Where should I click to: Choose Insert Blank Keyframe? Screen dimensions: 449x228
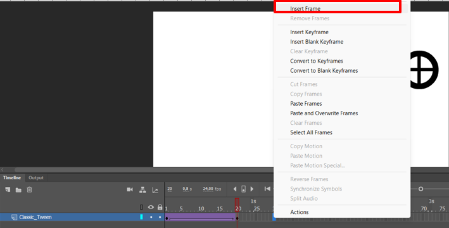(x=317, y=42)
